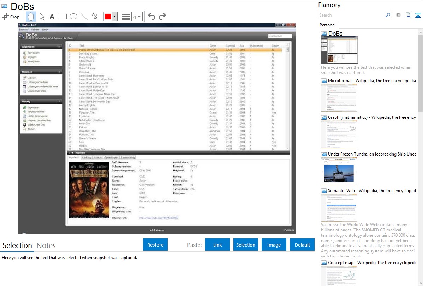
Task: Click the document page icon
Action: click(x=408, y=15)
